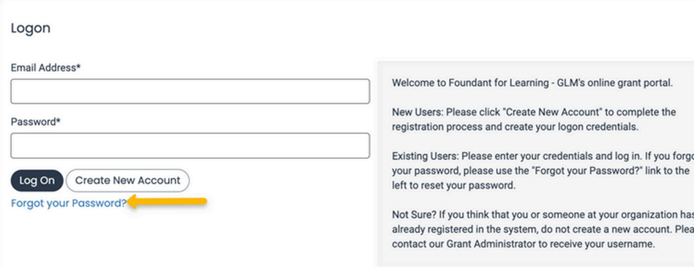
Task: Click the Email Address input field
Action: pos(190,91)
